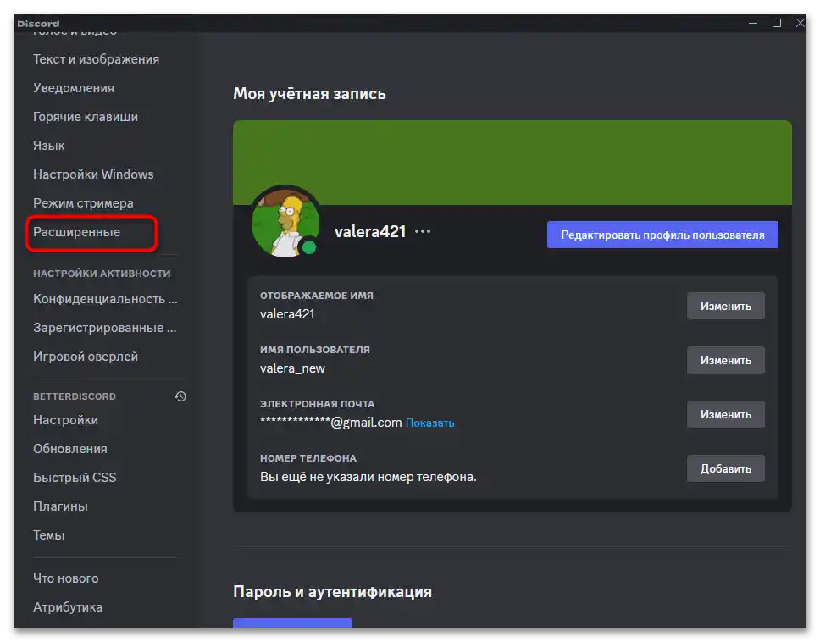
Task: Open the Темы section
Action: [x=49, y=534]
